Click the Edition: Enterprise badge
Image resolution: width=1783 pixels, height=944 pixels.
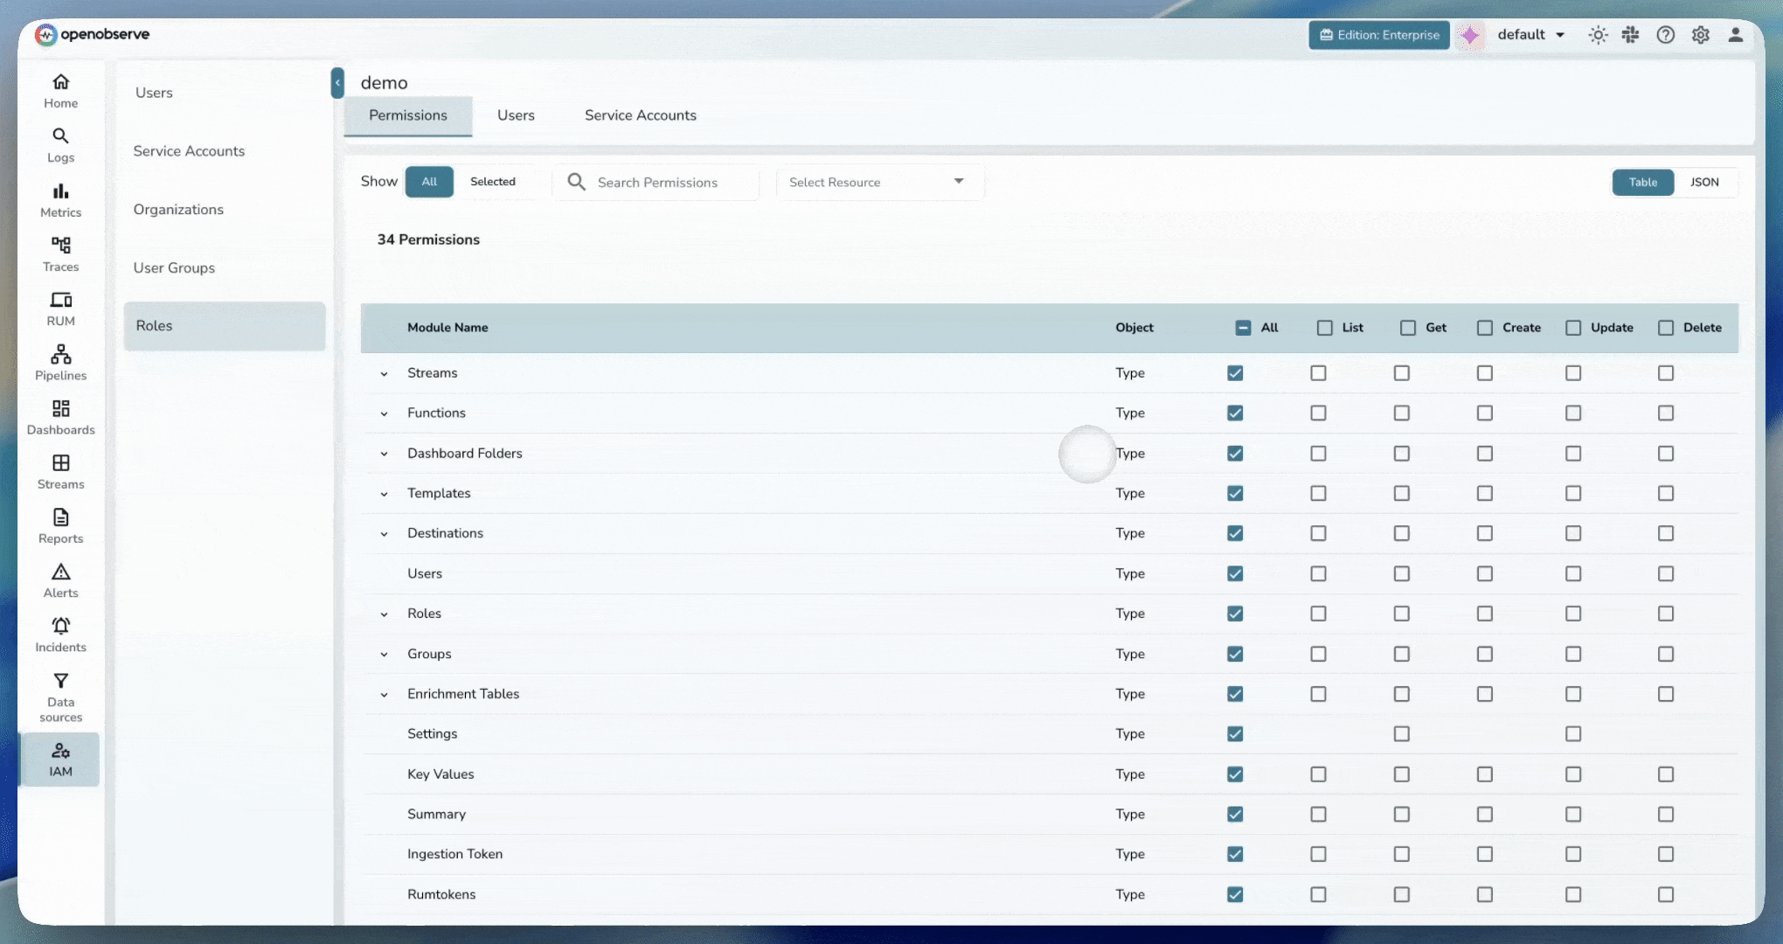(1379, 35)
